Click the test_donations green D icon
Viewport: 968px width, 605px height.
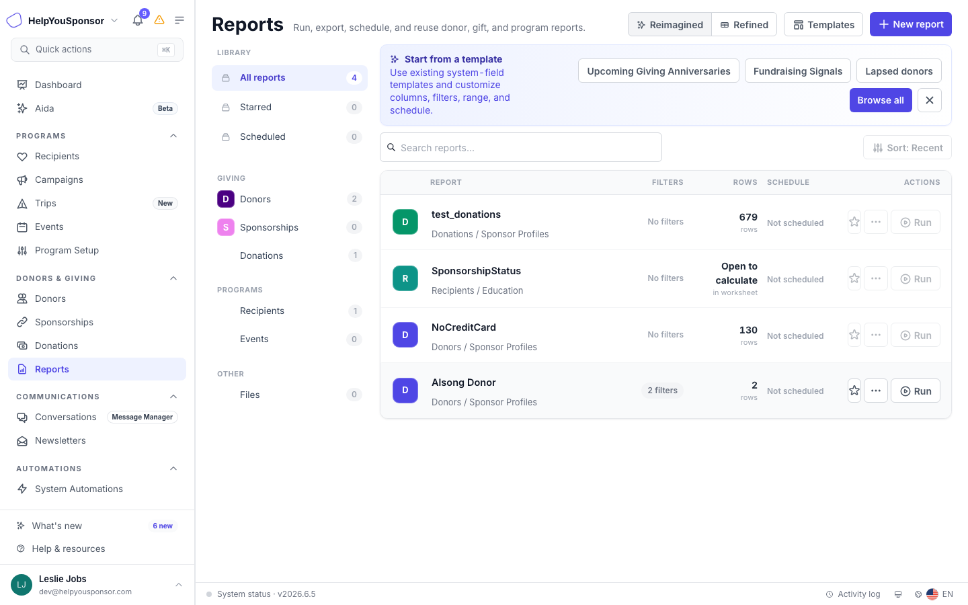click(405, 222)
